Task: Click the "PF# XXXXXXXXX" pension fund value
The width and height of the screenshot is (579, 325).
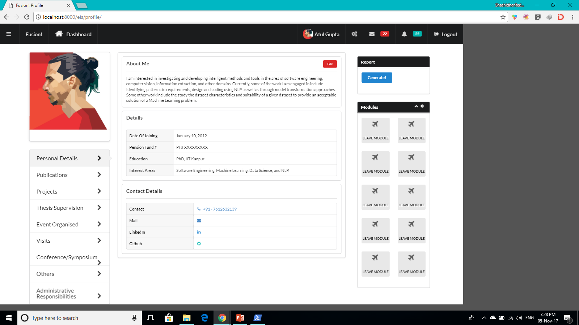Action: coord(192,147)
